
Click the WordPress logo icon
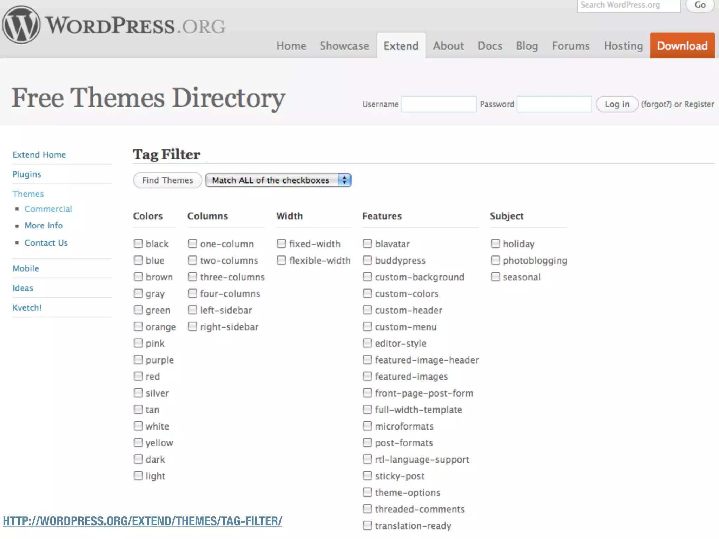[x=21, y=25]
